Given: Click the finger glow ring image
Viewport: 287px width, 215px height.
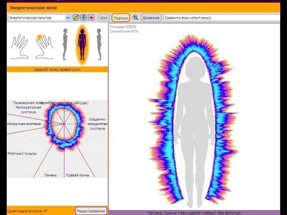Looking at the screenshot, I should 65,126.
